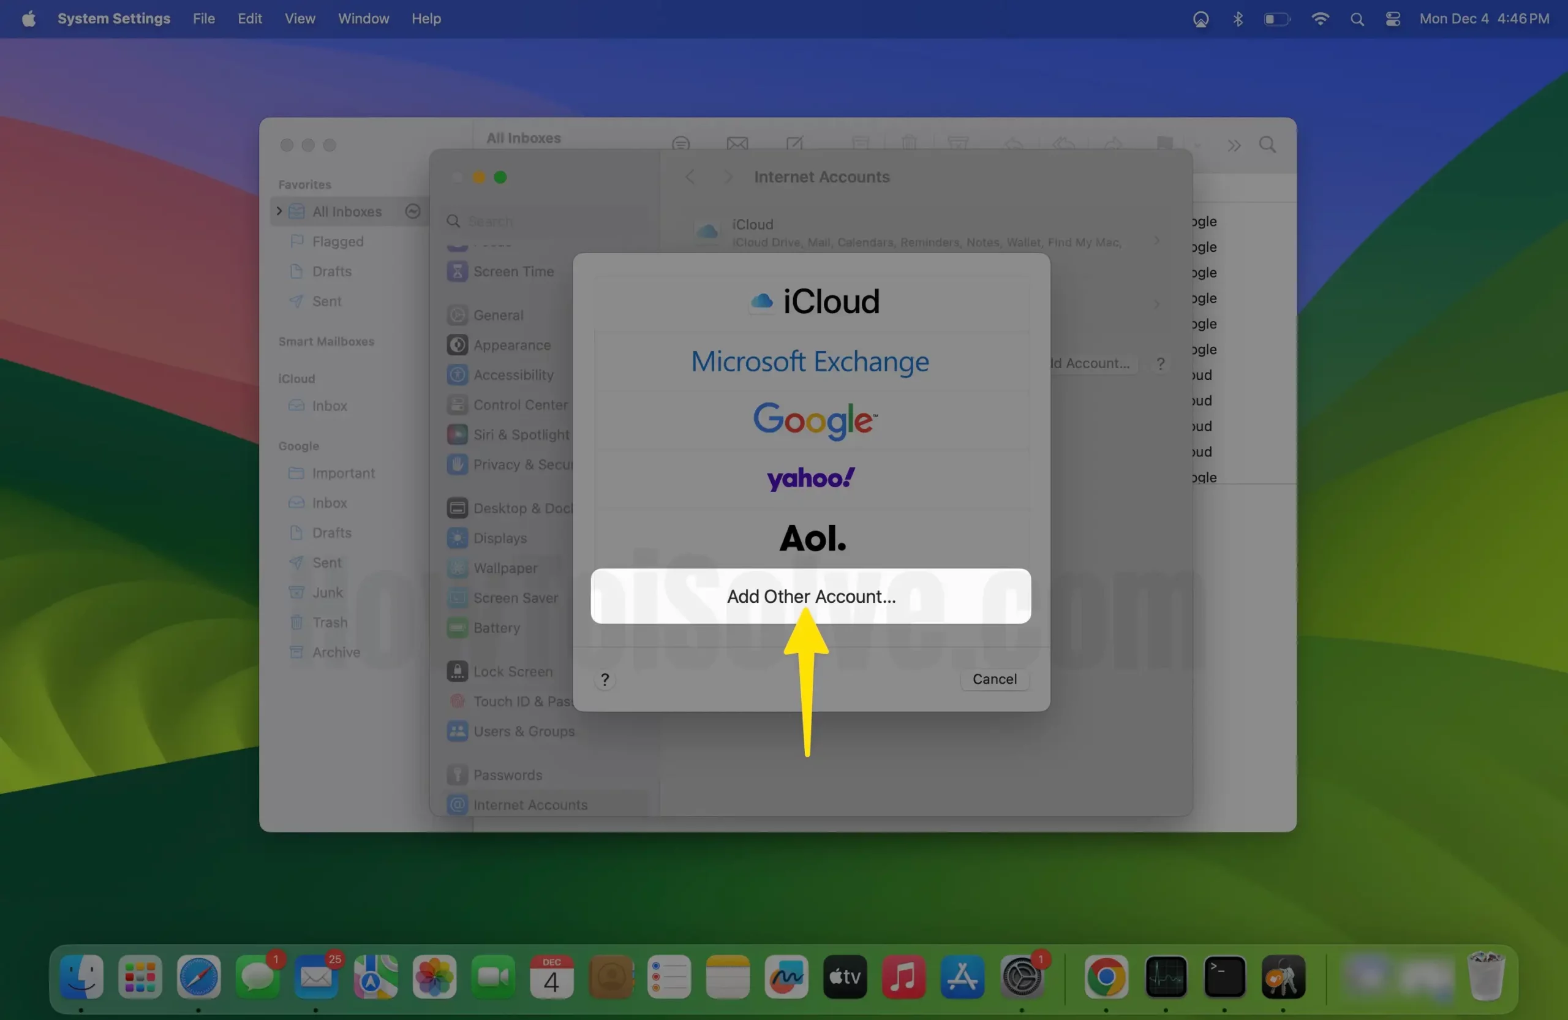Launch Chrome from the Dock

pyautogui.click(x=1106, y=976)
